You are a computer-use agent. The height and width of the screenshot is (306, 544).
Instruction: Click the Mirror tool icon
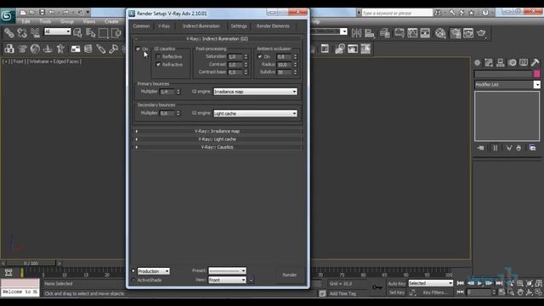pyautogui.click(x=356, y=33)
